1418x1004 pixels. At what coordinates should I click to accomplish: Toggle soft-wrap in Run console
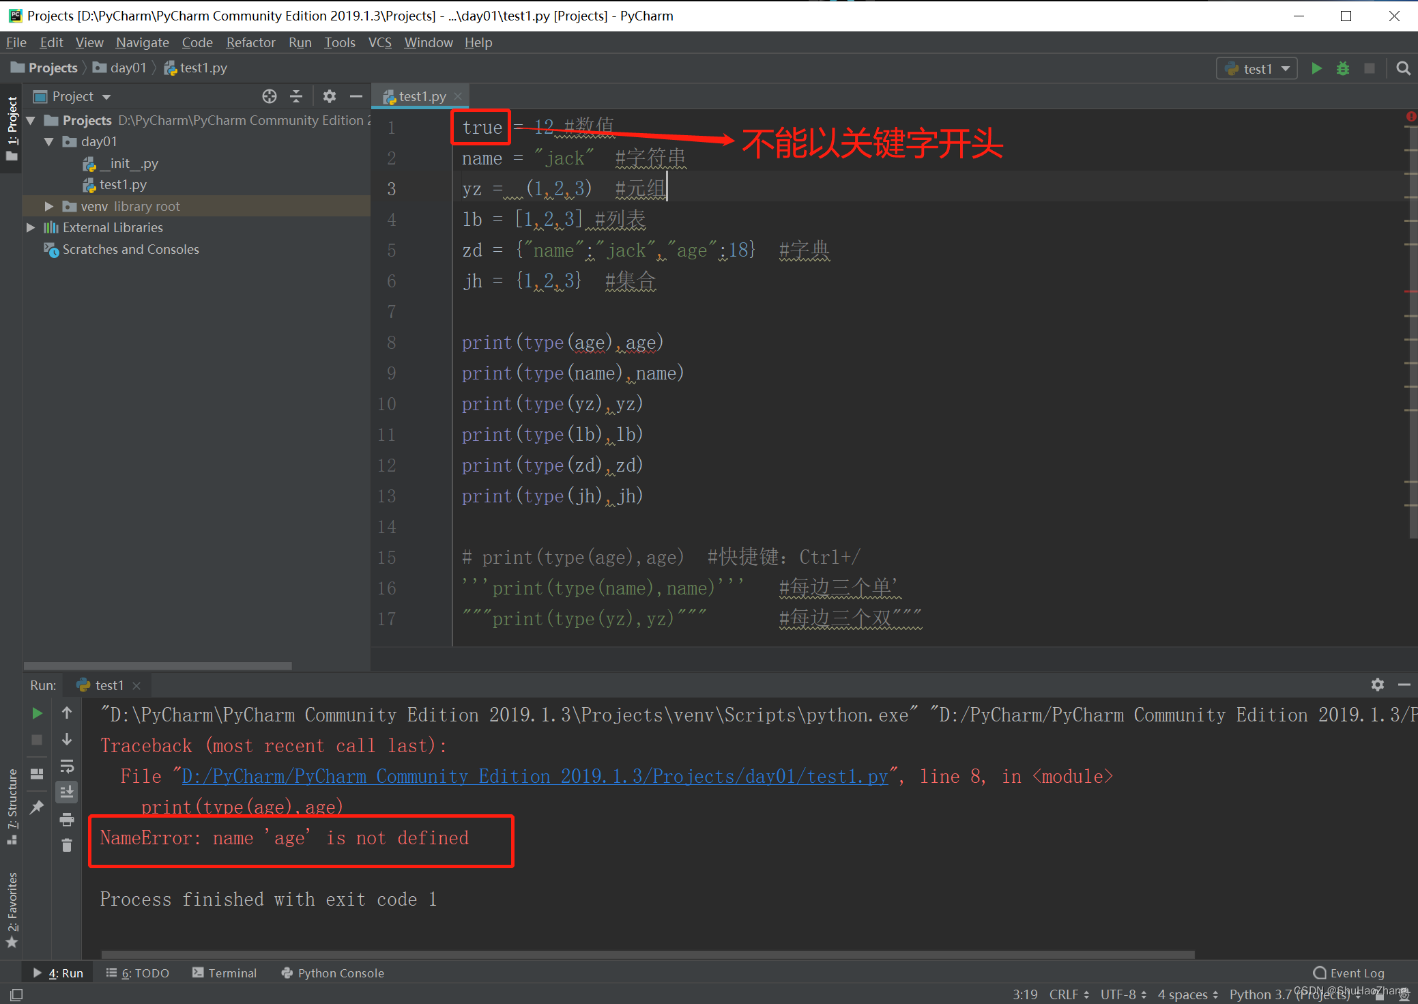tap(67, 766)
